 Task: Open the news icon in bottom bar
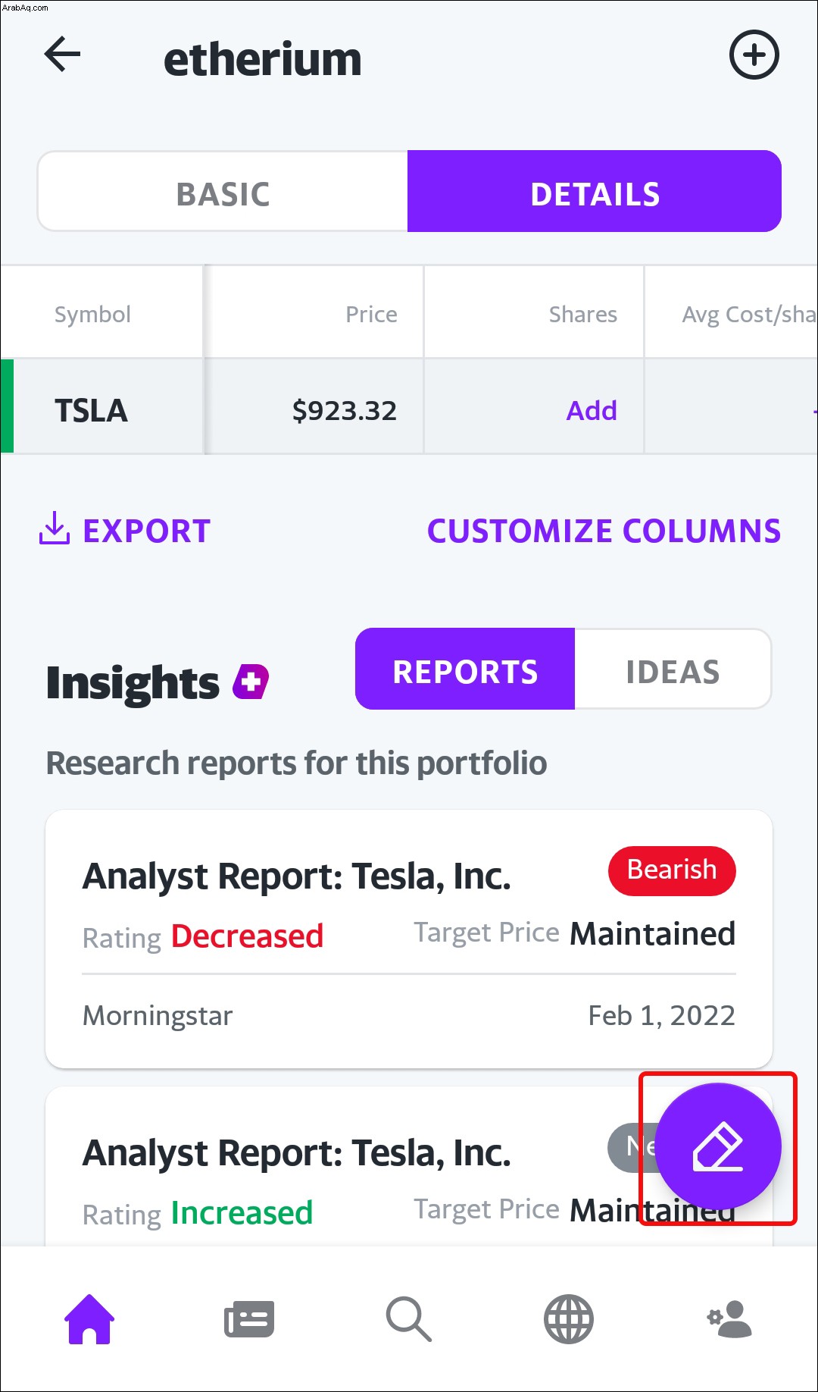pyautogui.click(x=249, y=1319)
